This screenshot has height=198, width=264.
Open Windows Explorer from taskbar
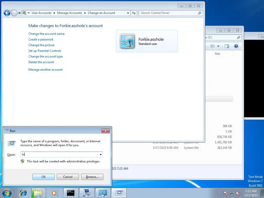pyautogui.click(x=38, y=193)
